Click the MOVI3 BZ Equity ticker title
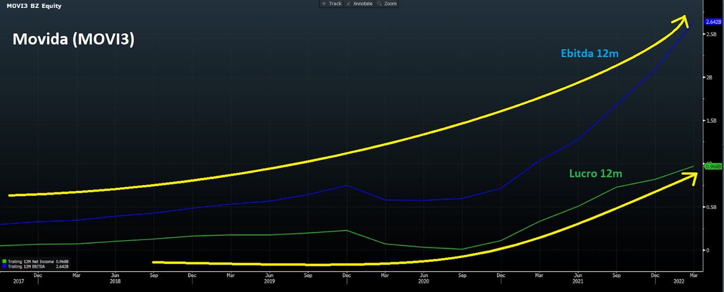Viewport: 724px width, 292px height. (x=33, y=6)
